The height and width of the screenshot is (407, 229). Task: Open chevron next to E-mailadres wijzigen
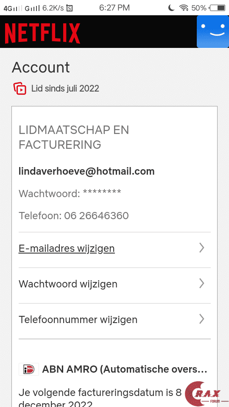[x=202, y=248]
